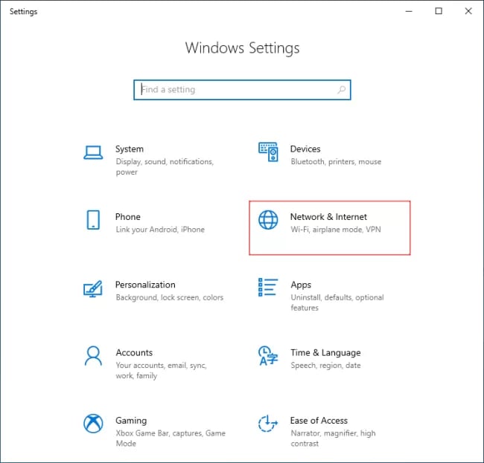This screenshot has width=484, height=463.
Task: Open the Gaming Xbox icon
Action: (x=93, y=424)
